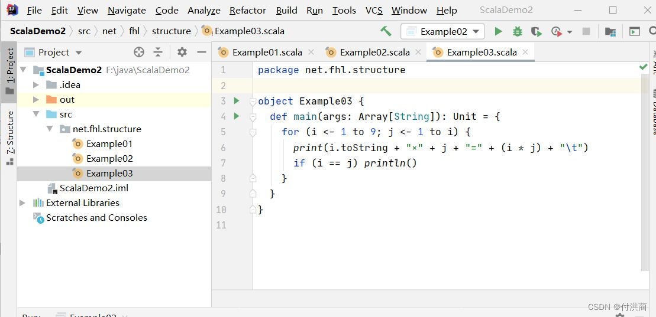Open the Window menu
Screen dimensions: 656x317
[x=409, y=11]
